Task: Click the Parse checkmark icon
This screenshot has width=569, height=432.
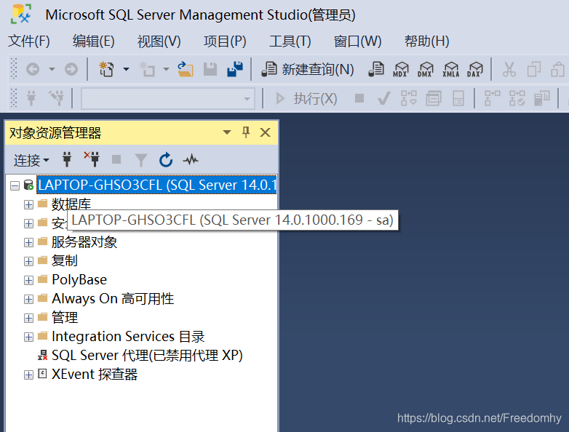Action: (384, 98)
